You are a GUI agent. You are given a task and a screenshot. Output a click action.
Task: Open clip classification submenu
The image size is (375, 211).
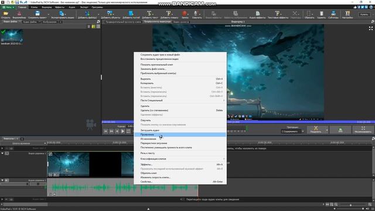(x=180, y=159)
